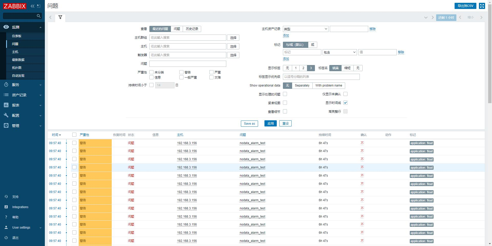Screen dimensions: 492x246
Task: Open 最新数据 in the sidebar
Action: 18,60
